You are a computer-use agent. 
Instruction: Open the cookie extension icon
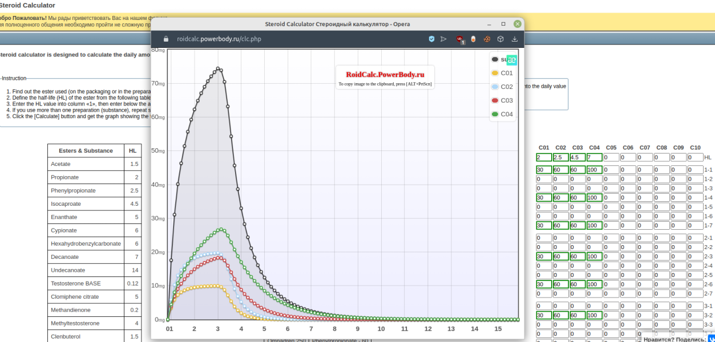tap(487, 39)
